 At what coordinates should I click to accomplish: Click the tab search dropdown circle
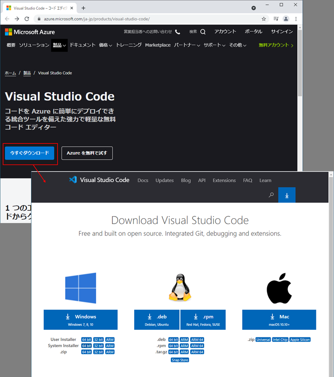(253, 8)
